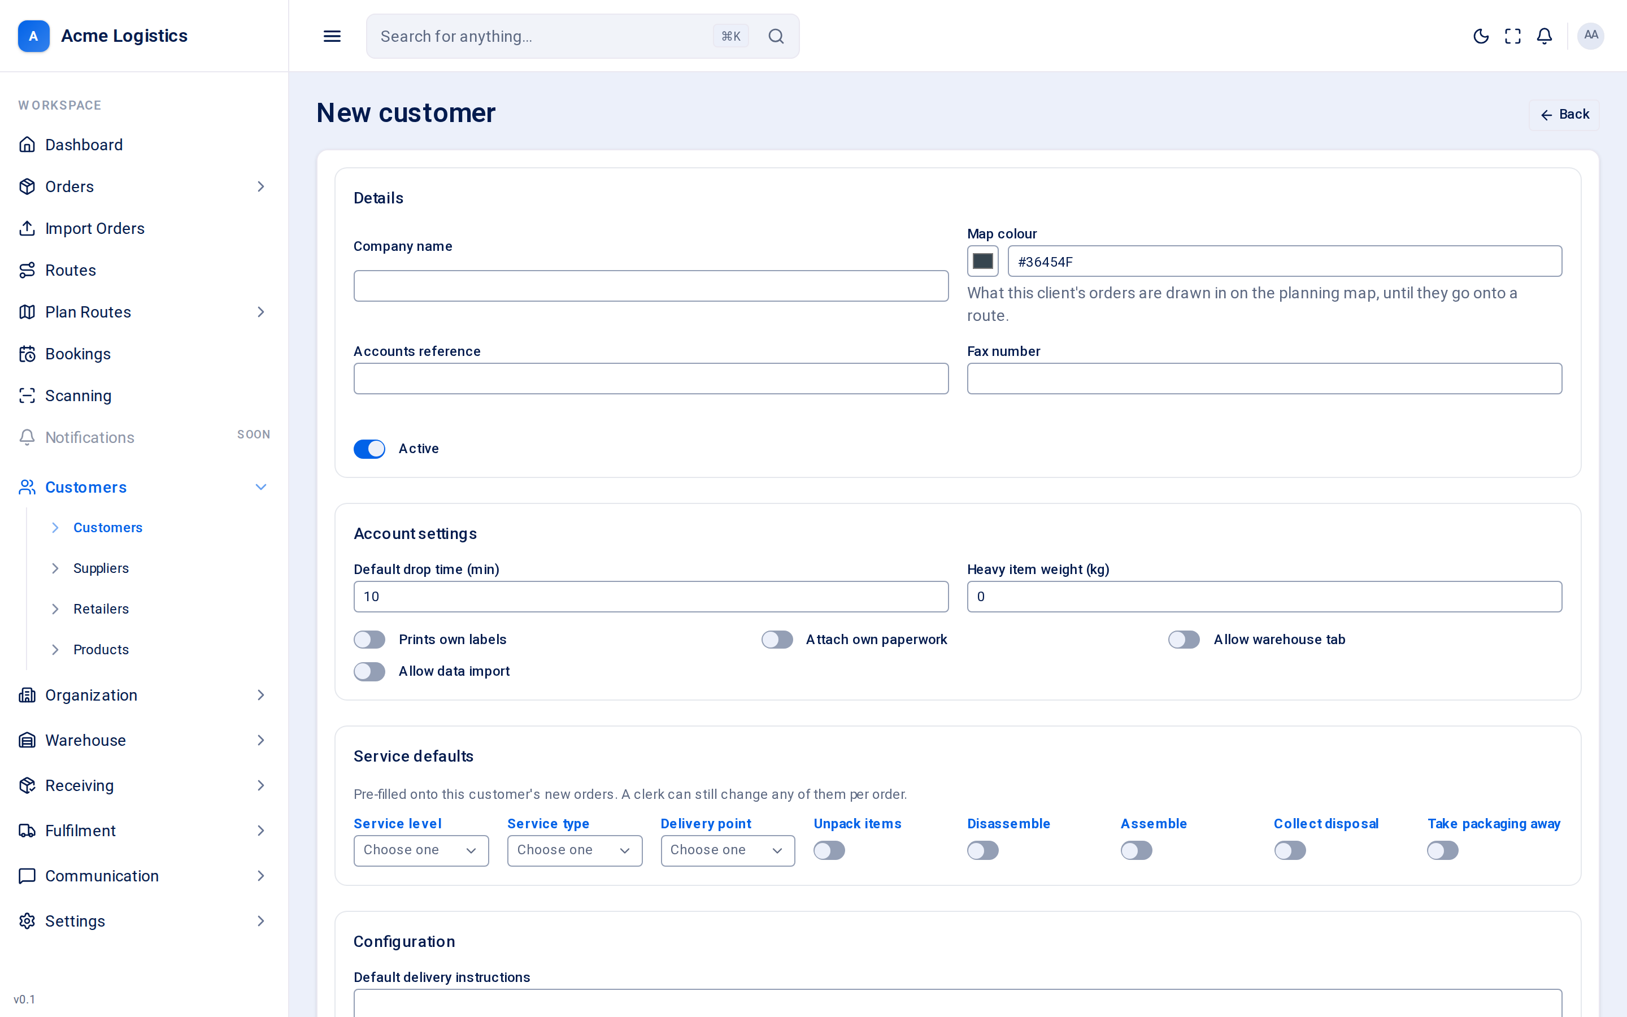Viewport: 1627px width, 1017px height.
Task: Click the Warehouse icon in sidebar
Action: point(27,740)
